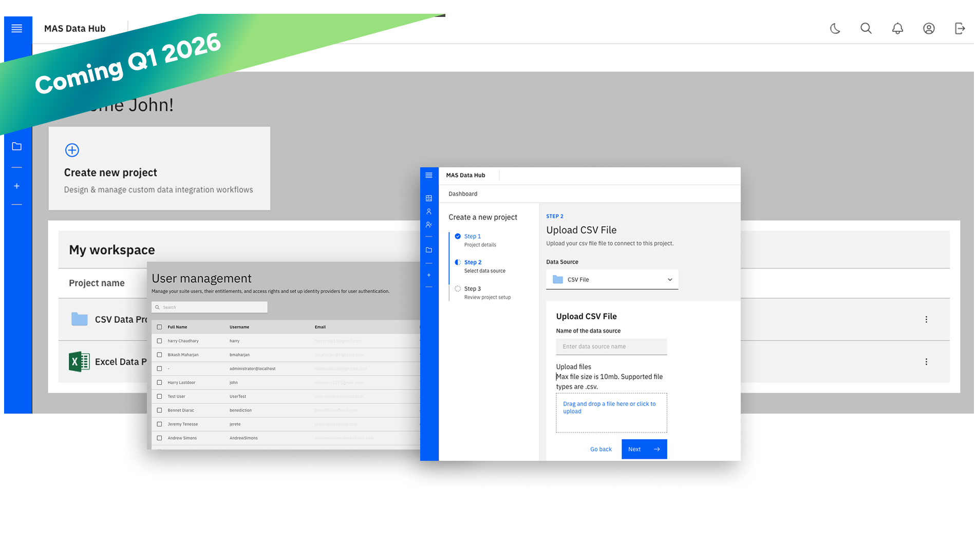Open folder icon in left blue sidebar
Viewport: 976px width, 546px height.
[17, 147]
